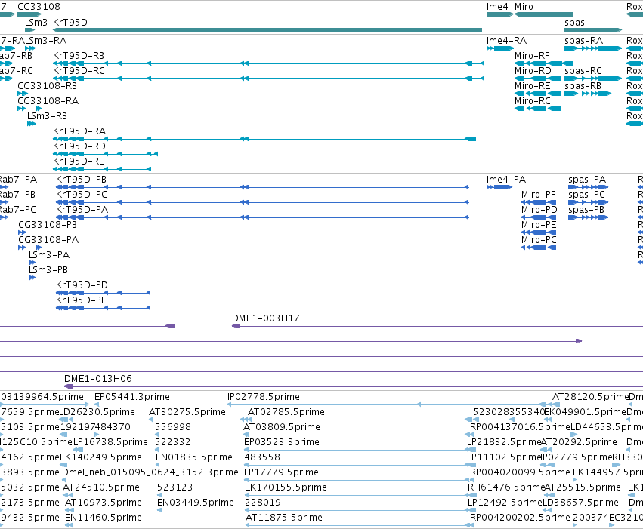Open protein KrT95D-PA
The width and height of the screenshot is (643, 529).
point(82,210)
